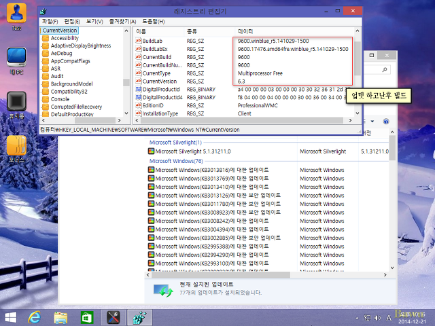Select the BuildLab string value icon
Image resolution: width=435 pixels, height=326 pixels.
pos(138,41)
